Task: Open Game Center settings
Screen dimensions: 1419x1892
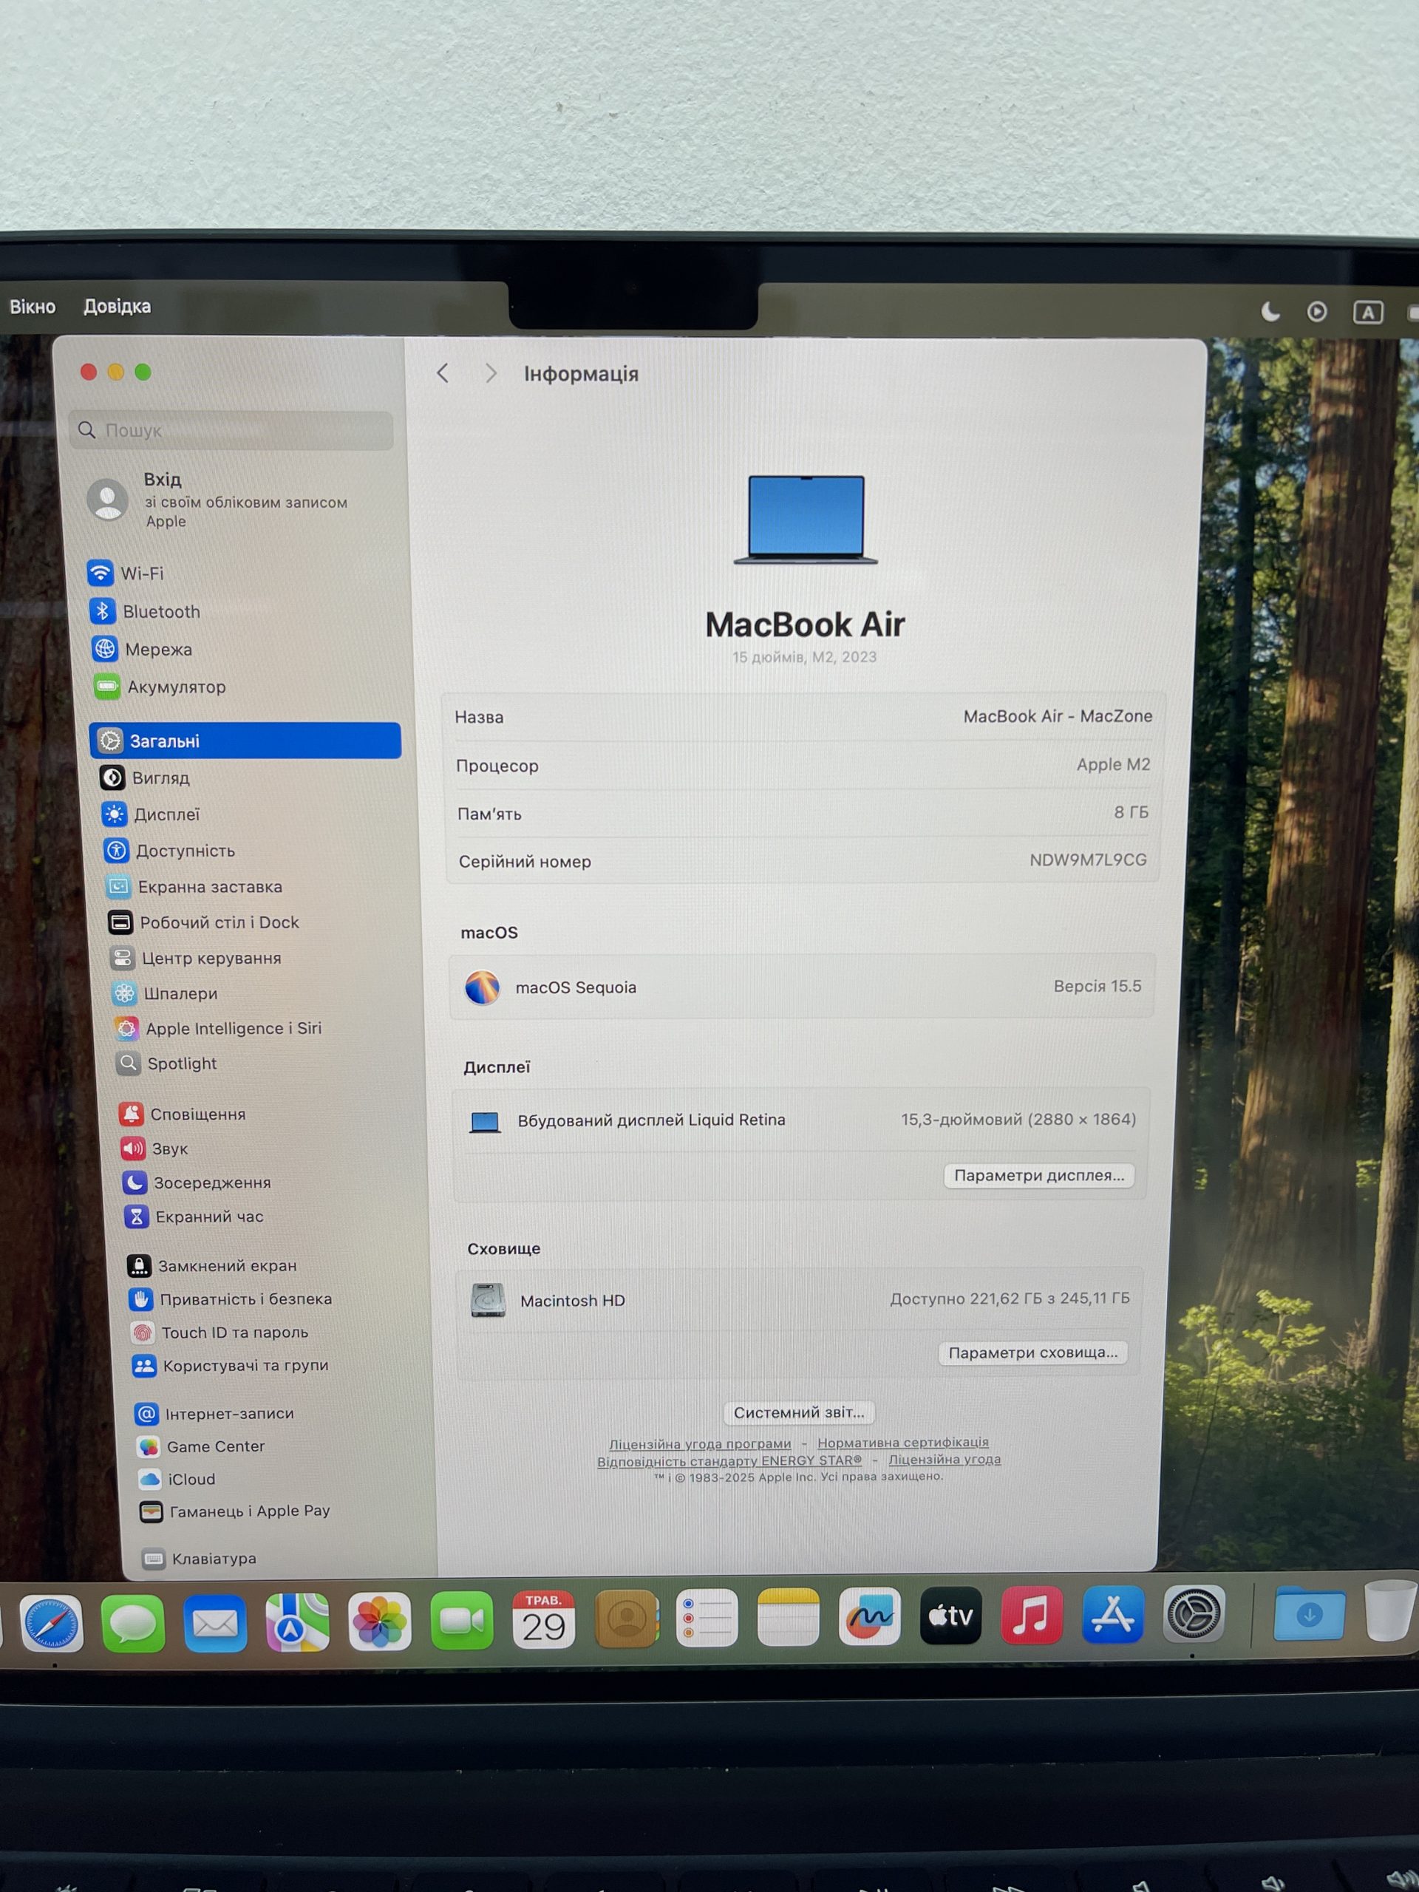Action: 202,1446
